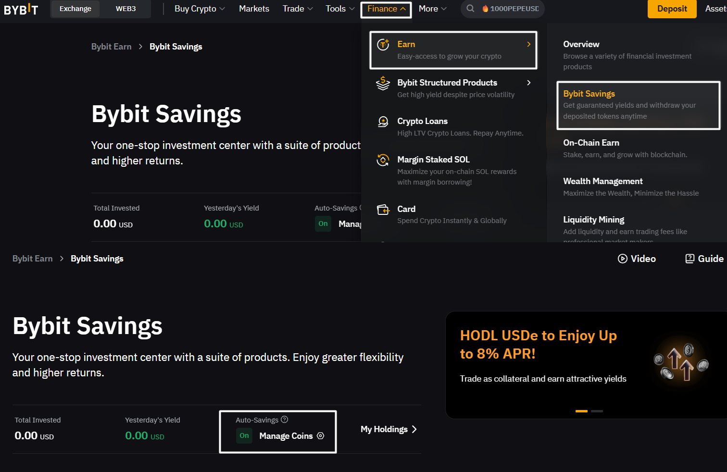This screenshot has width=727, height=472.
Task: Click the Card icon in Finance menu
Action: pyautogui.click(x=383, y=210)
